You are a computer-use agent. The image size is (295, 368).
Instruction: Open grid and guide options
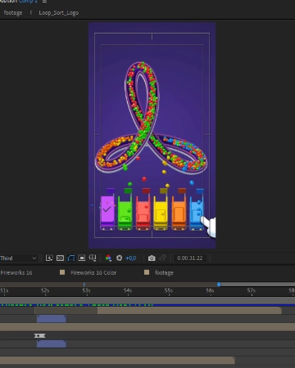point(93,258)
